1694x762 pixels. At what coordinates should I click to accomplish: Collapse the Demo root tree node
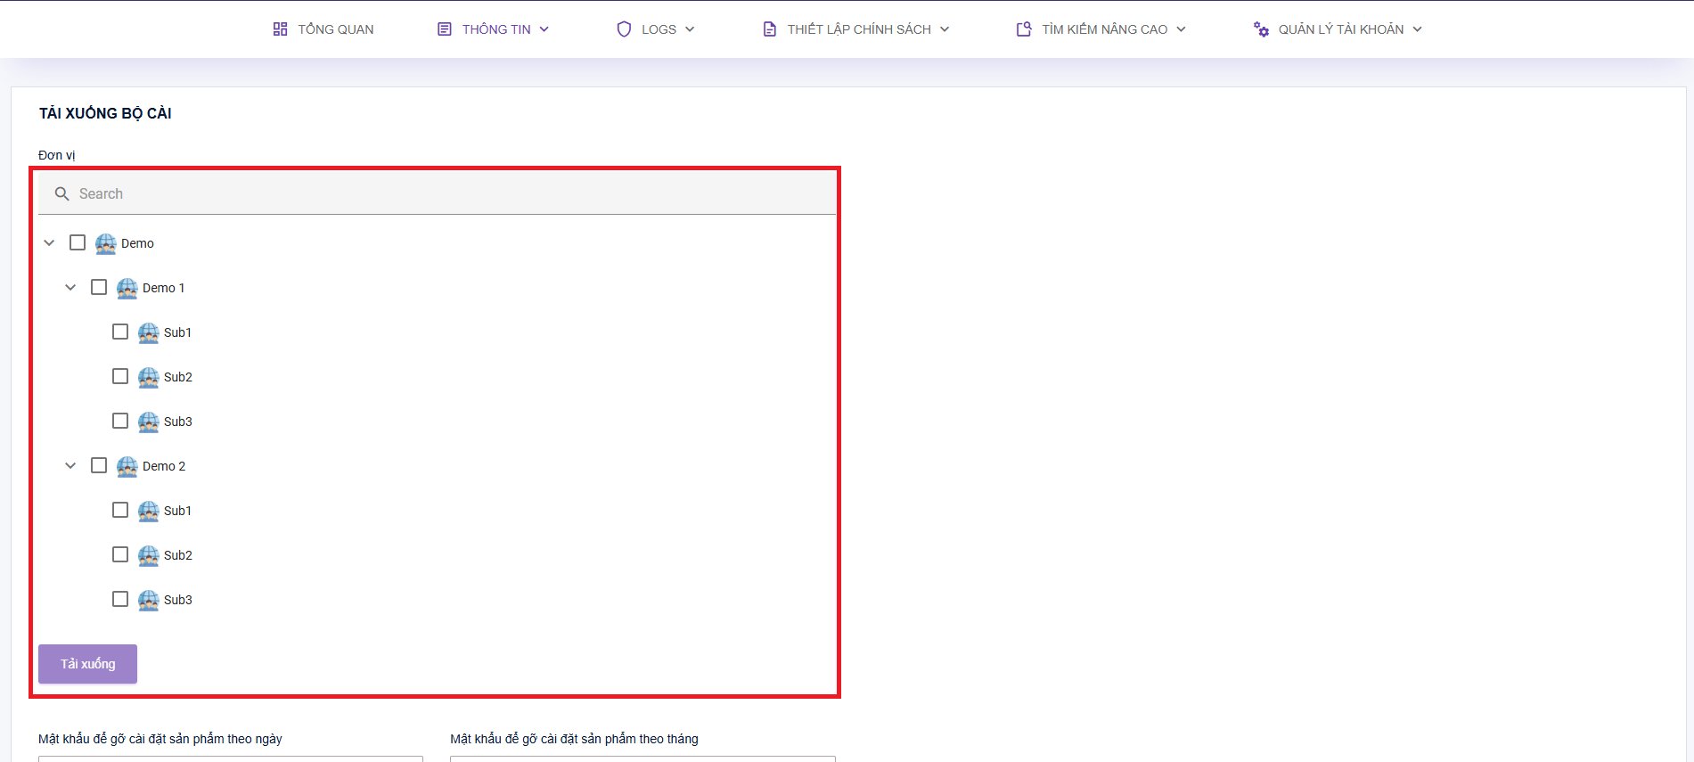click(x=49, y=243)
